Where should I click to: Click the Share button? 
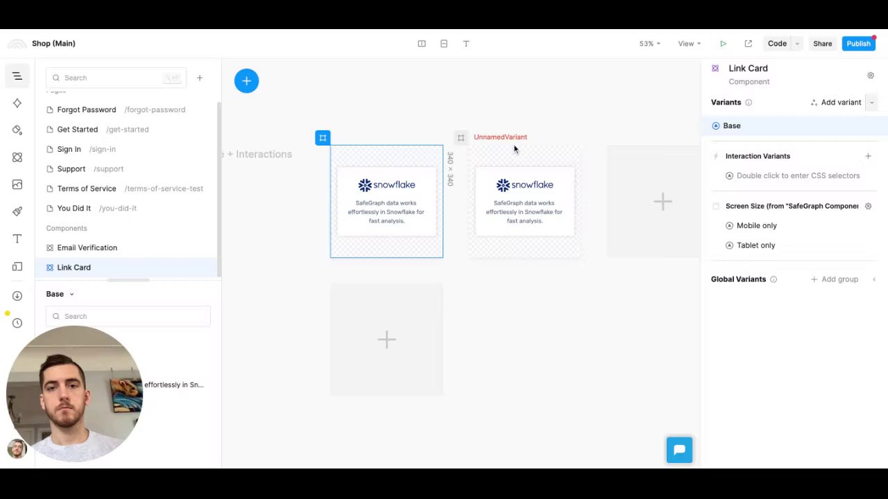(822, 44)
